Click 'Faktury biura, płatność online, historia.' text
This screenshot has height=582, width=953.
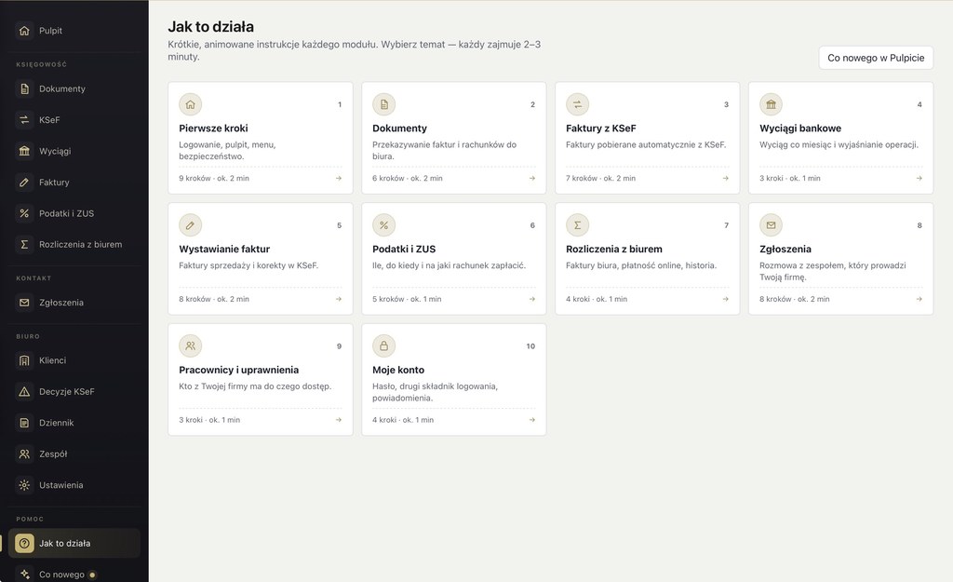click(x=641, y=265)
